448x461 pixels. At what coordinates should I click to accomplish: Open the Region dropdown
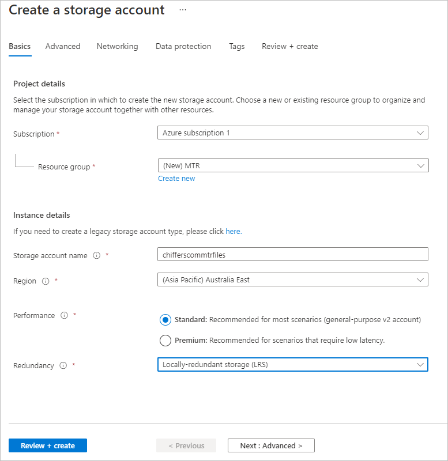click(x=292, y=279)
